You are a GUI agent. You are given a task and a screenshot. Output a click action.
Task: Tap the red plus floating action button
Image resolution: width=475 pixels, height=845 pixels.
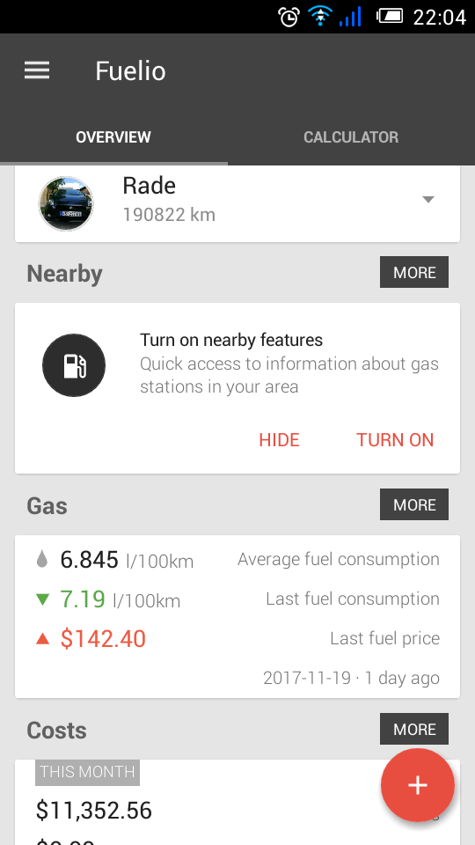coord(417,785)
